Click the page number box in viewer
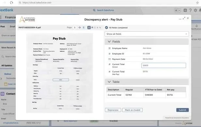The height and width of the screenshot is (127, 201). [75, 28]
